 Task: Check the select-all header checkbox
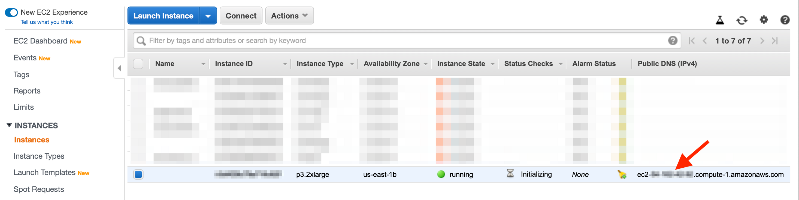(x=138, y=64)
